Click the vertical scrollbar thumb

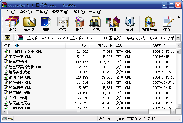[x=178, y=51]
